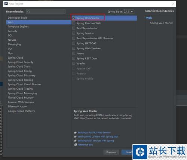
Task: Open the Reference doc link
Action: (85, 145)
